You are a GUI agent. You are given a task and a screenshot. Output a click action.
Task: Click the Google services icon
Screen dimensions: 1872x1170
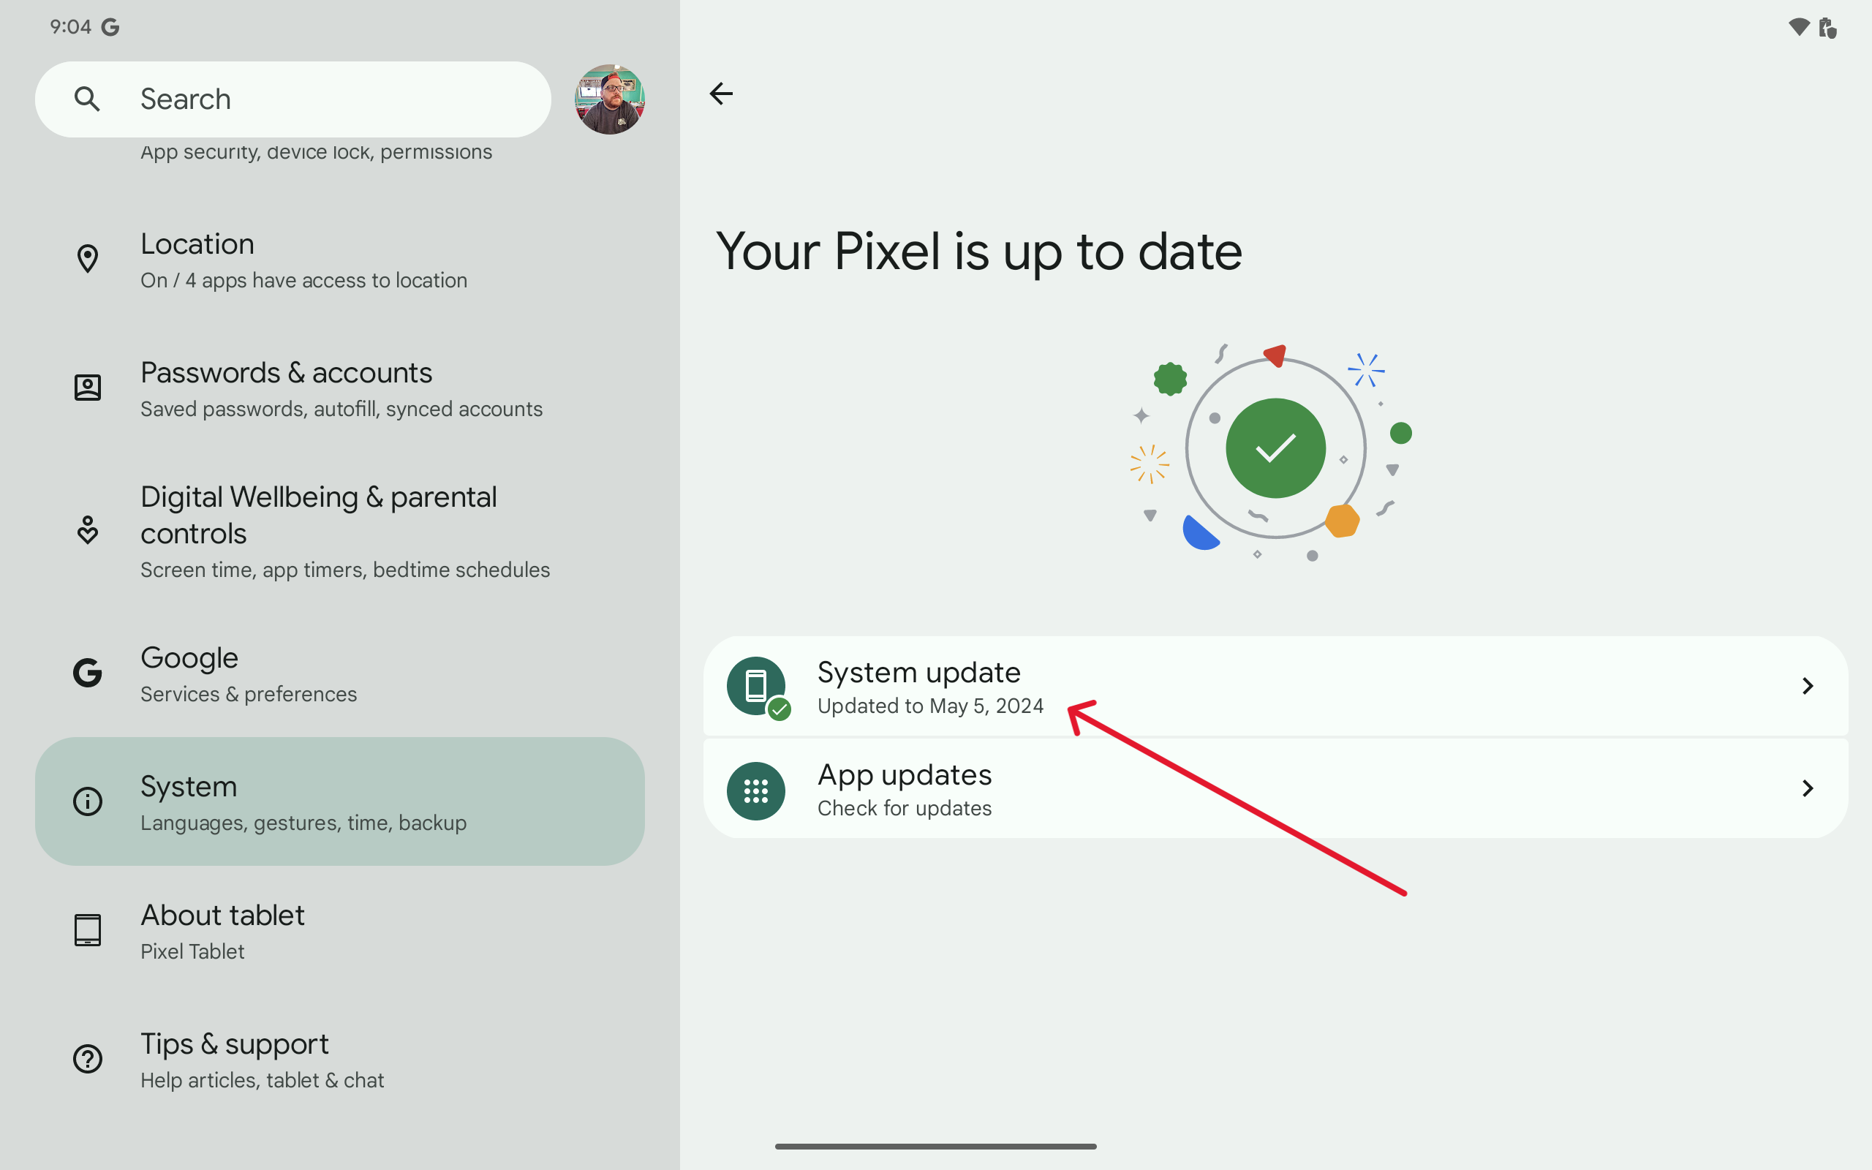pyautogui.click(x=89, y=671)
